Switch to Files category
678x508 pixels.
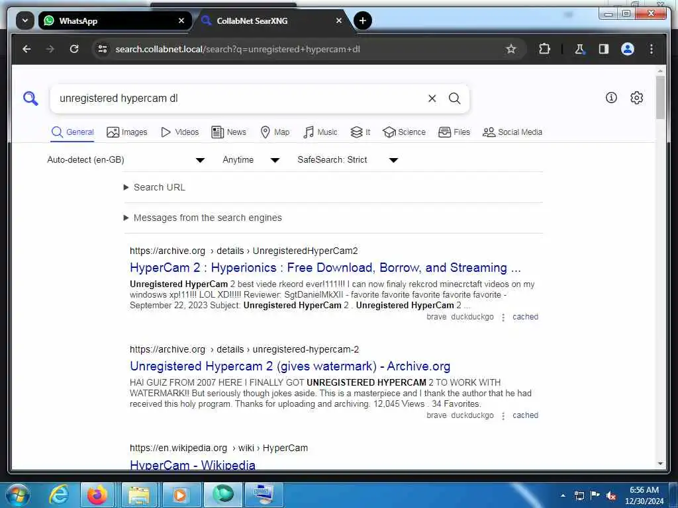point(454,132)
